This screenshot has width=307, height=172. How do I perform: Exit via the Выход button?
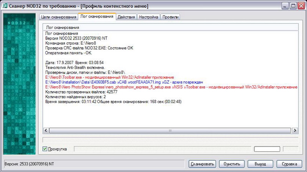(x=260, y=164)
